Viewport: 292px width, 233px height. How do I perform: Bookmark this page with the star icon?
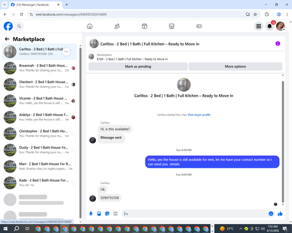pyautogui.click(x=255, y=15)
